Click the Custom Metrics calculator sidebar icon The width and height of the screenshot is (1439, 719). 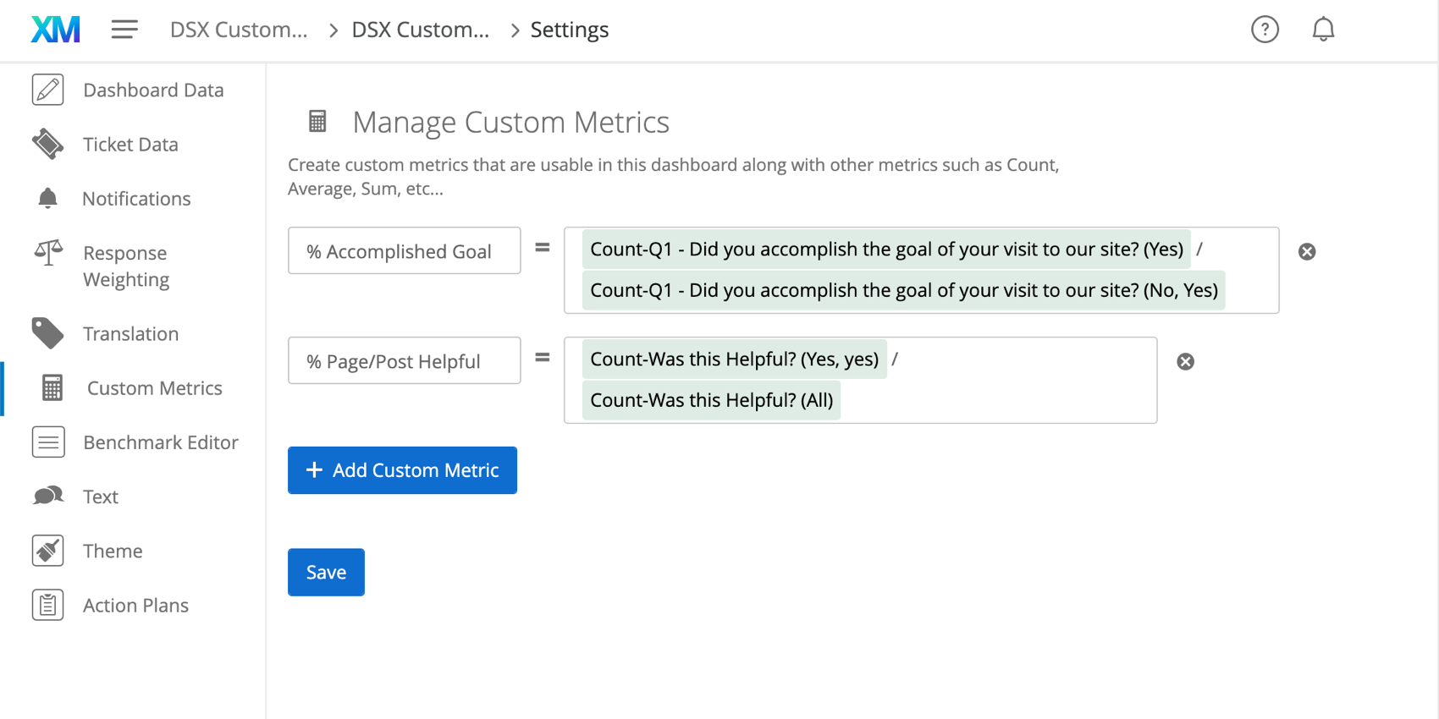point(52,387)
